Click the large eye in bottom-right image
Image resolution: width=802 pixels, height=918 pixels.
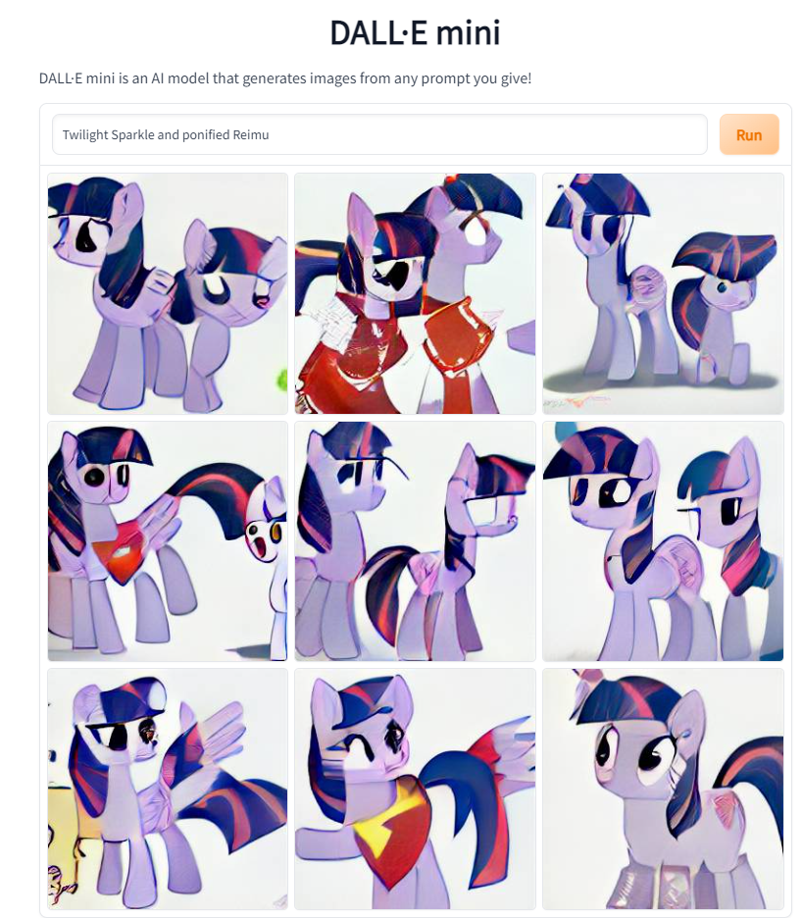click(x=651, y=756)
